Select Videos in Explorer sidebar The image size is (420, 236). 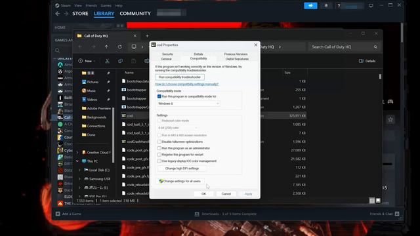coord(92,100)
